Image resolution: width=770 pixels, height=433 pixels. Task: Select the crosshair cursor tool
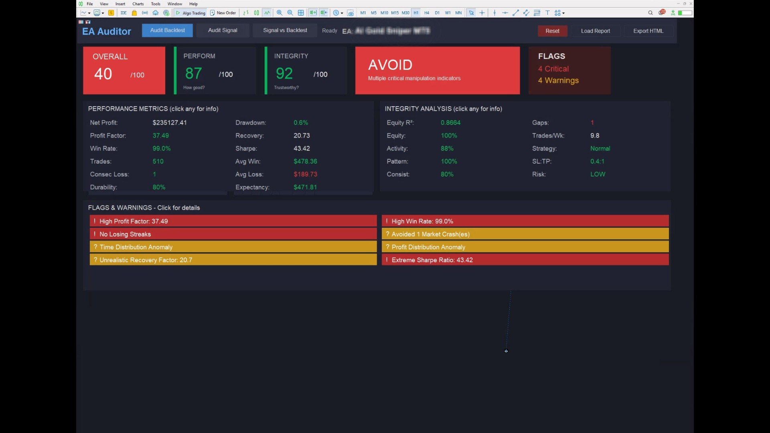(x=482, y=13)
